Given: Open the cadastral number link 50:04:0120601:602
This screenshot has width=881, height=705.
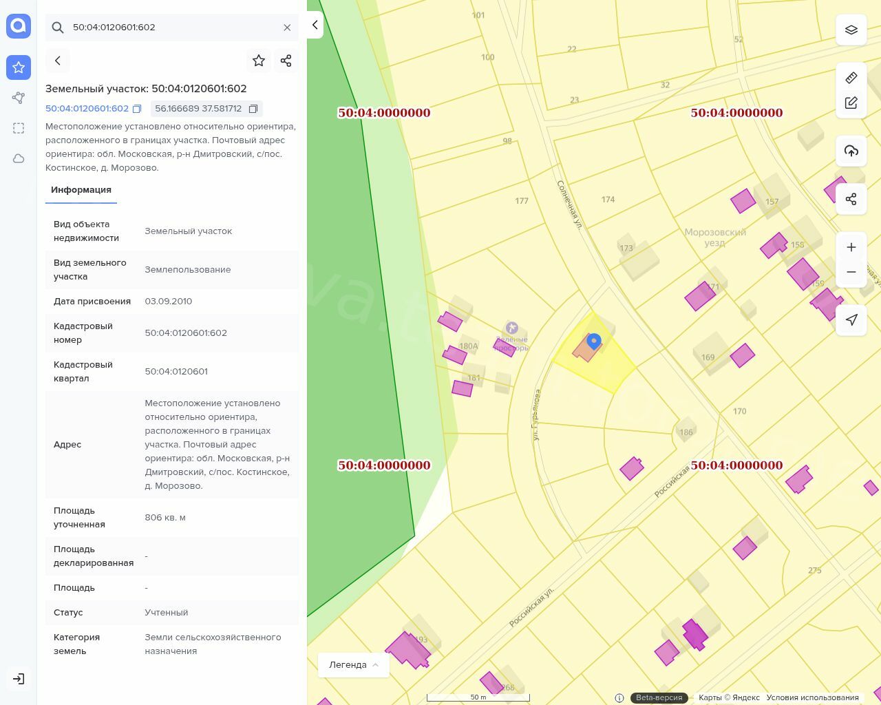Looking at the screenshot, I should pyautogui.click(x=87, y=109).
